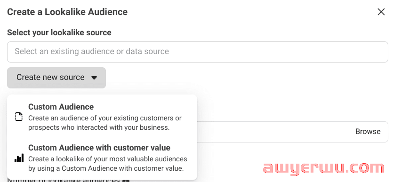This screenshot has width=393, height=182.
Task: Click the customer value option's bold heading
Action: [99, 148]
